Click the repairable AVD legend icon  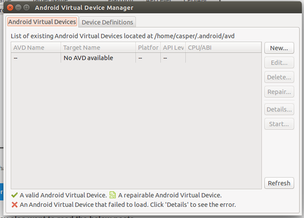click(x=112, y=195)
